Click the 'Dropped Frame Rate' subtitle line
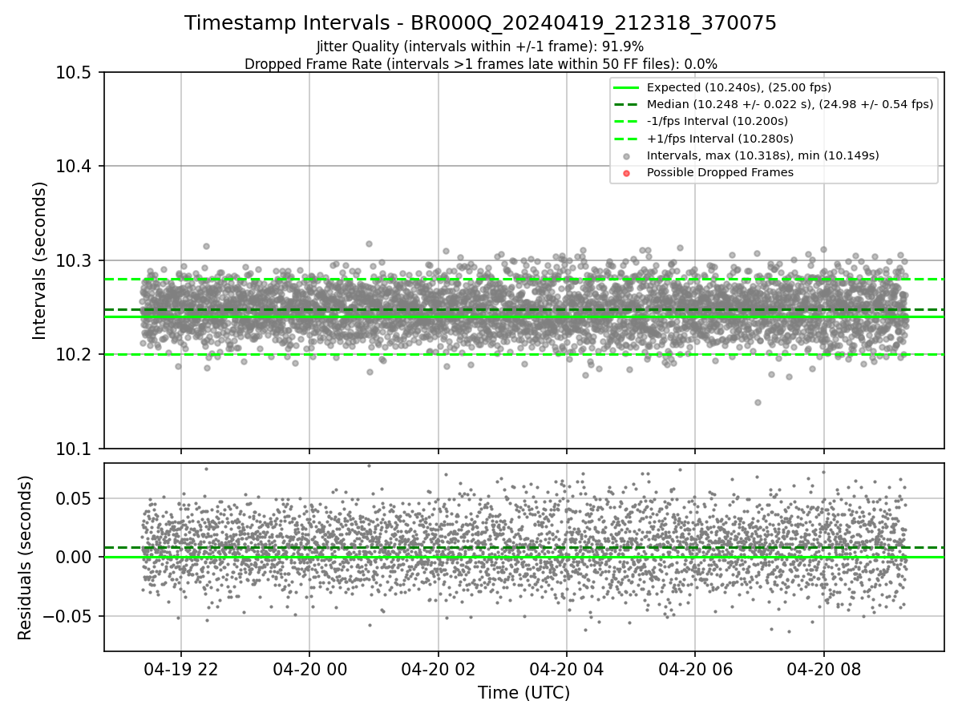This screenshot has height=721, width=962. point(480,63)
